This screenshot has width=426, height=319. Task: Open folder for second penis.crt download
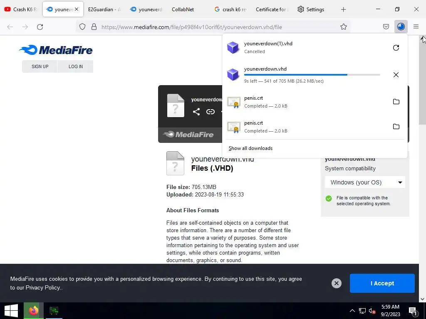click(396, 126)
